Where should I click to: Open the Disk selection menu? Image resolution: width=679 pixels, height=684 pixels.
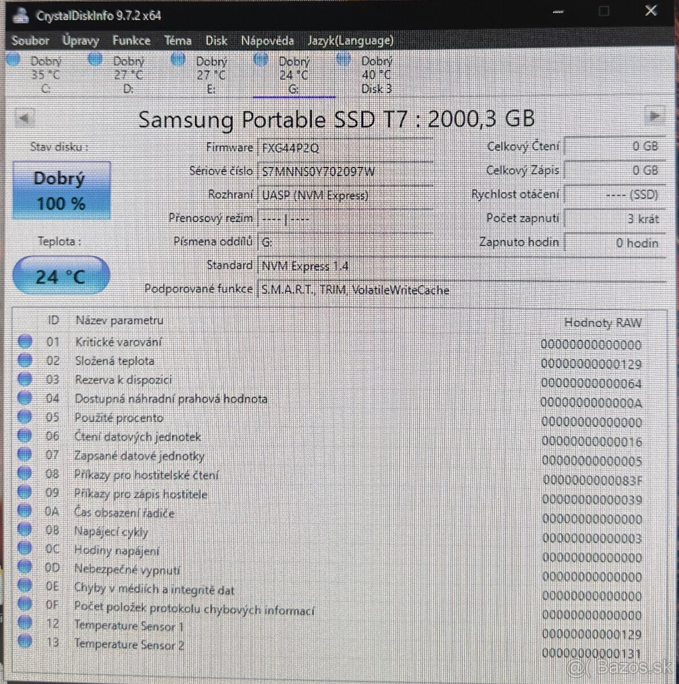216,40
